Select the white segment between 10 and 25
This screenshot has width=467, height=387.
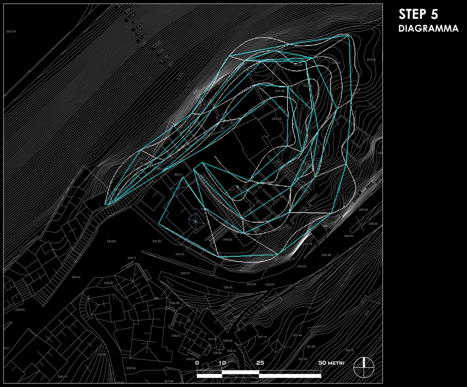click(x=240, y=372)
